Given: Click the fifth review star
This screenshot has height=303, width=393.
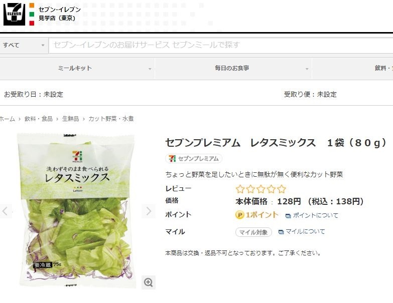Looking at the screenshot, I should (282, 189).
